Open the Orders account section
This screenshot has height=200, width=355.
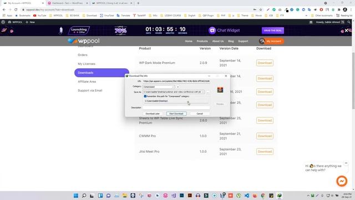83,55
